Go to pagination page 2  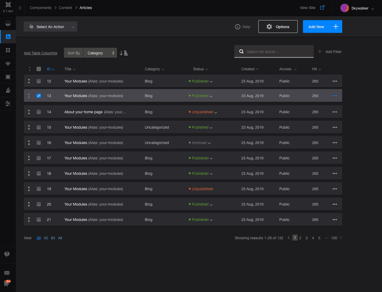click(x=300, y=238)
